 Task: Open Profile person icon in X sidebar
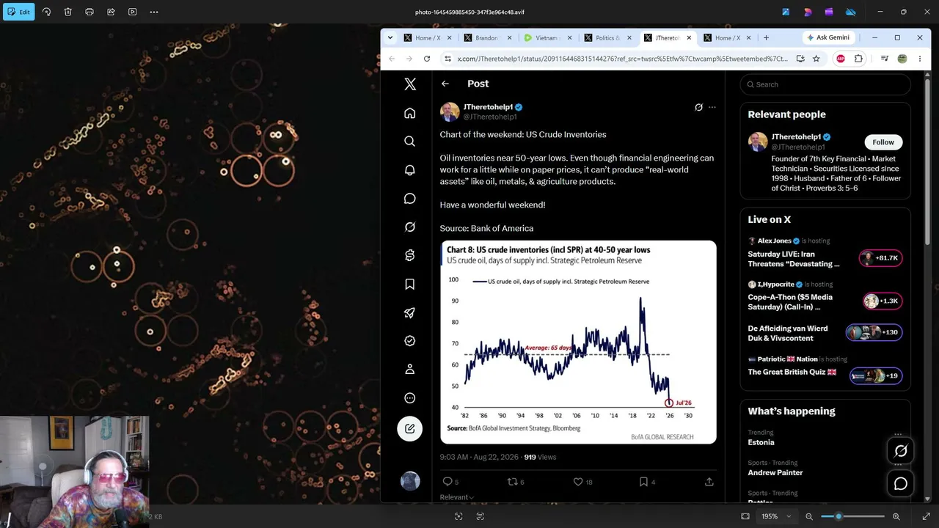[x=410, y=370]
